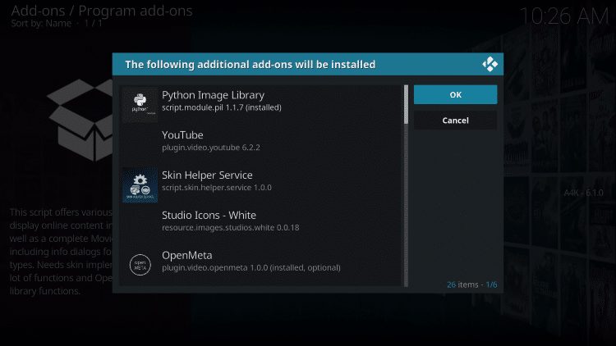
Task: Confirm installation with the OK button
Action: (455, 94)
